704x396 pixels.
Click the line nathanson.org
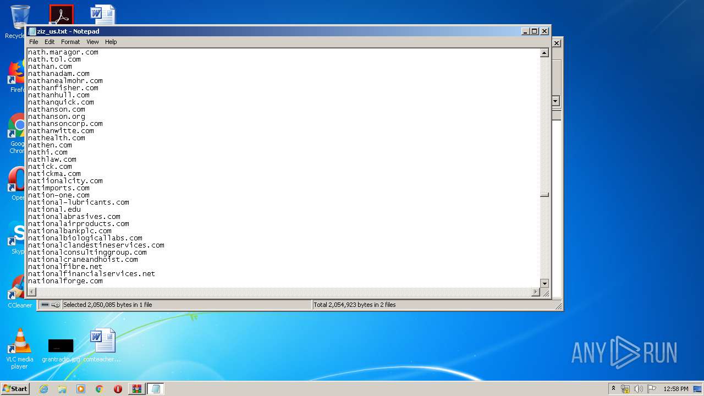pos(57,116)
